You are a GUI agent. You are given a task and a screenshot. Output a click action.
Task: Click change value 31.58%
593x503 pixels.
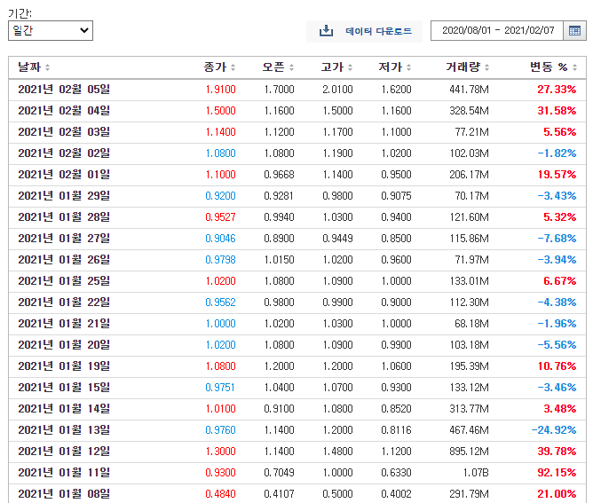[557, 111]
